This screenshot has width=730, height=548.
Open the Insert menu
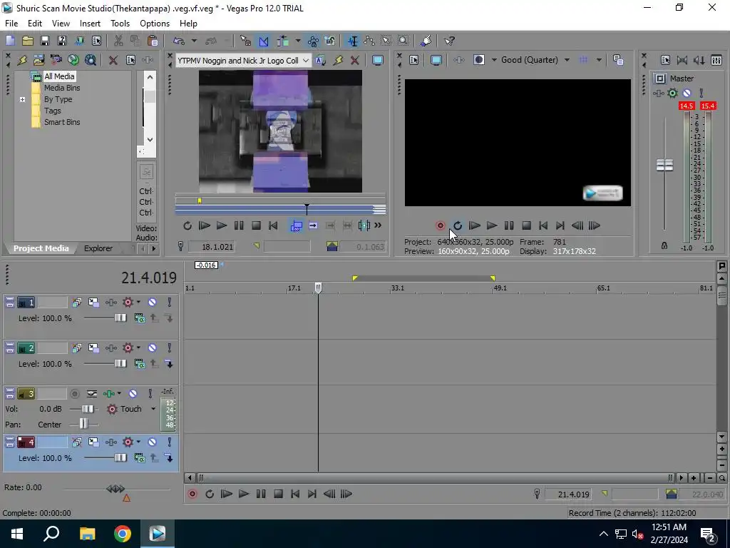click(90, 24)
